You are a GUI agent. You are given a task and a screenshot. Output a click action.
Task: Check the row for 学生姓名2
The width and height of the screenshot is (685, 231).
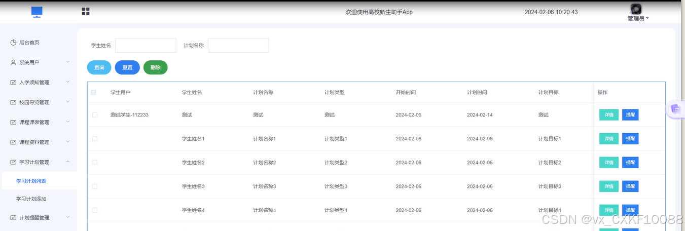(95, 163)
